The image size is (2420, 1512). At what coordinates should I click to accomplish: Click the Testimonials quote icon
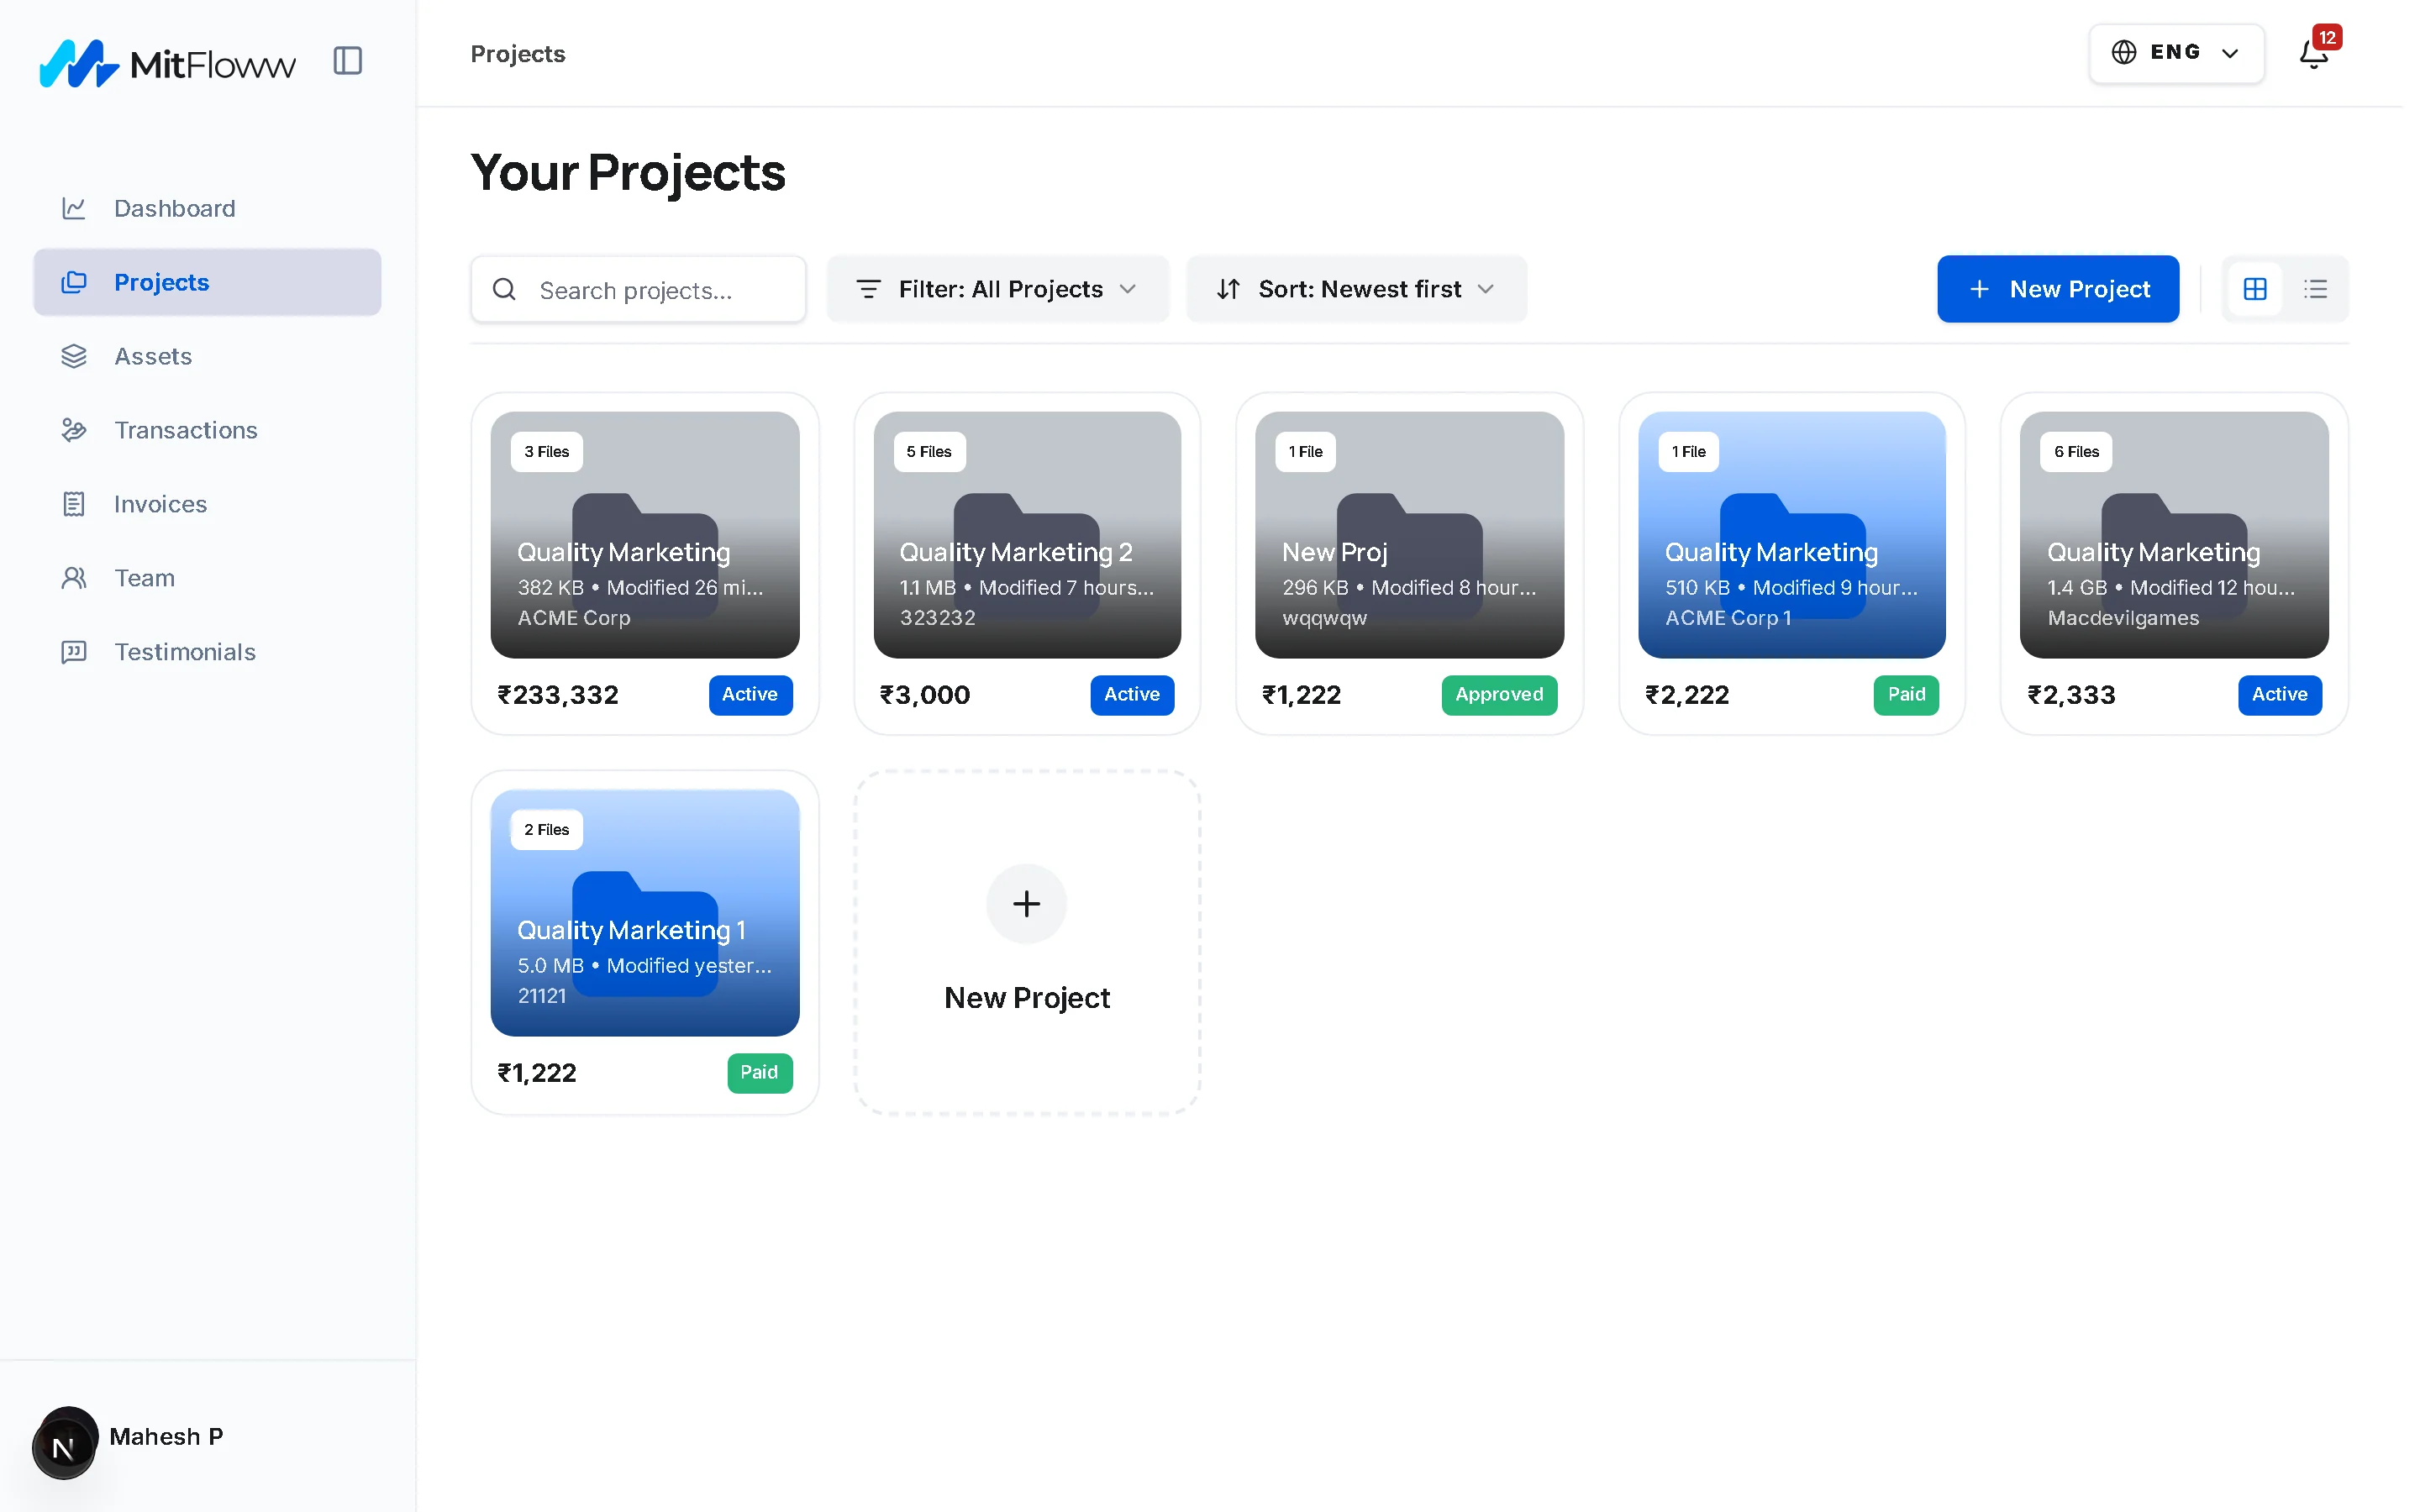74,652
